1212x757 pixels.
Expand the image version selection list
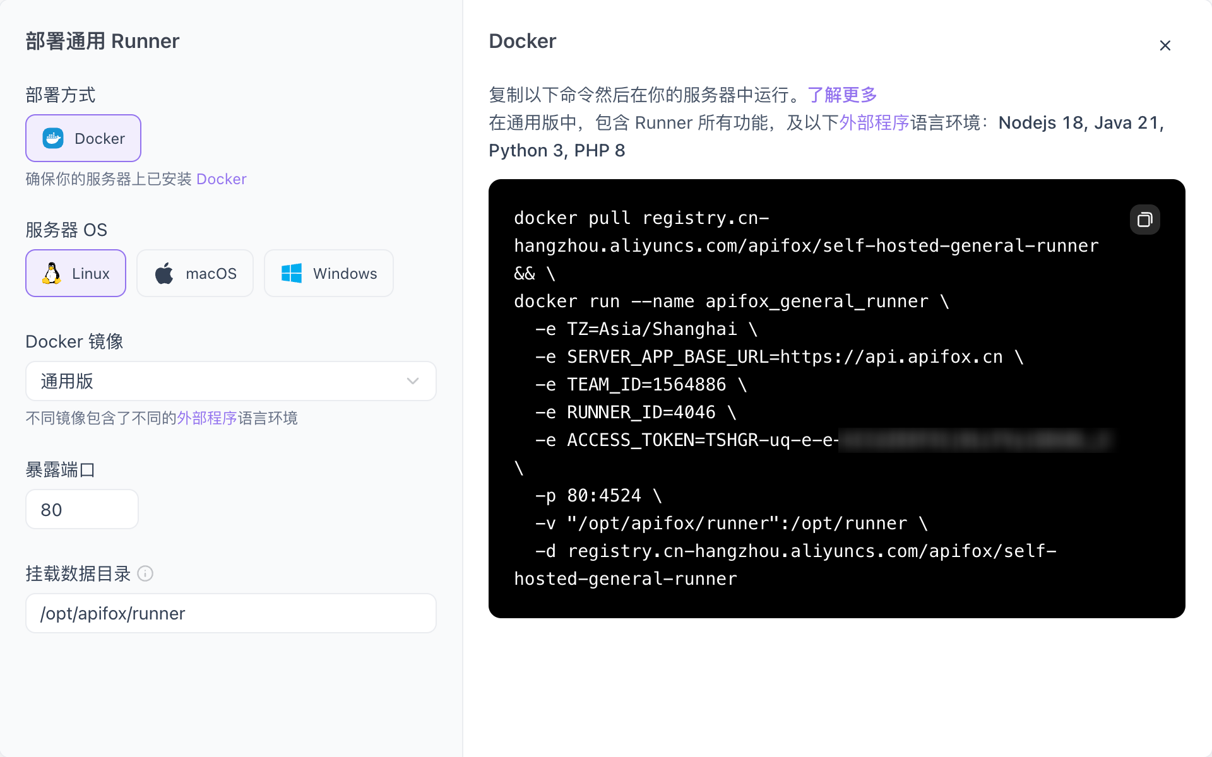(x=230, y=381)
